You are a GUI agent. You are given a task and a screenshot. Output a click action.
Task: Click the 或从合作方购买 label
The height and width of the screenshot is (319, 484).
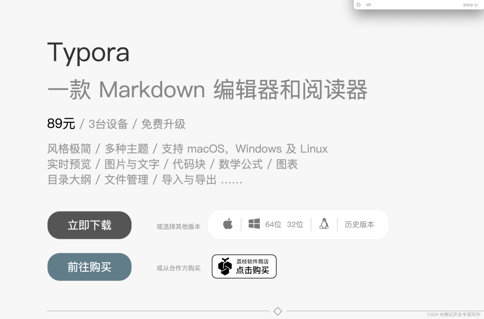click(178, 268)
